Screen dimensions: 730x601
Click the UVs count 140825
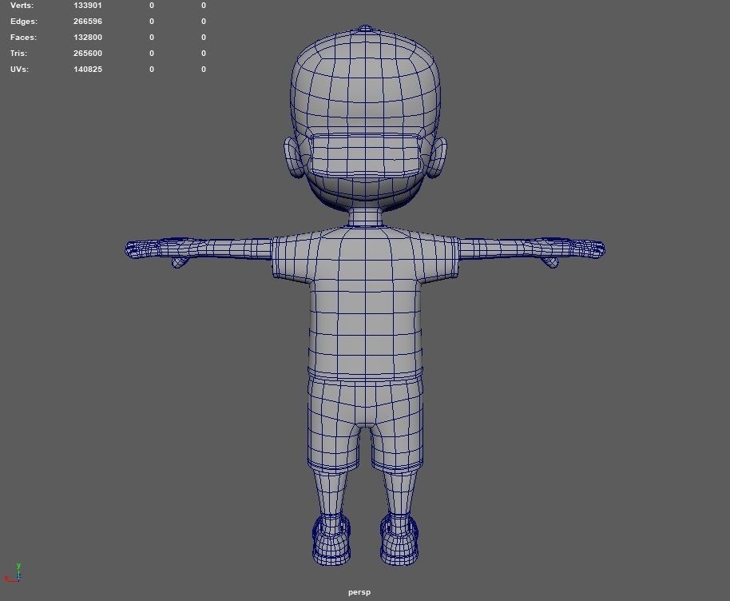pyautogui.click(x=88, y=69)
